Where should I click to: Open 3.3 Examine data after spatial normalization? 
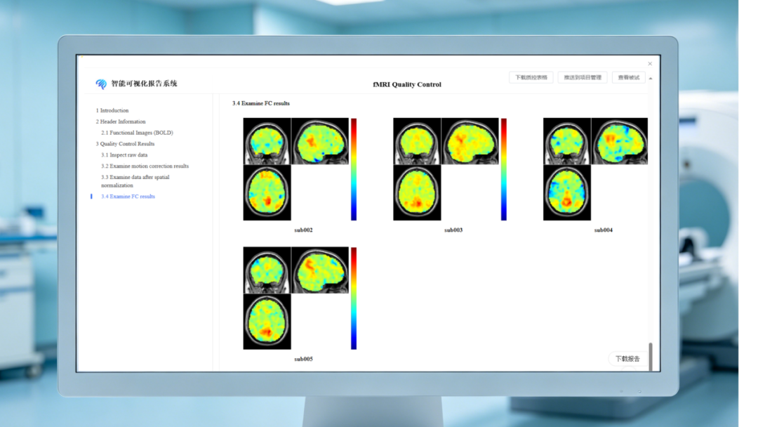(135, 181)
